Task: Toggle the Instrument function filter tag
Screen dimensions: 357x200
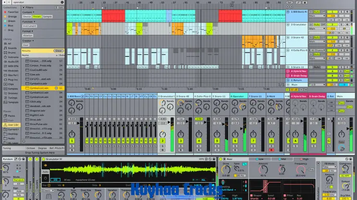Action: pyautogui.click(x=29, y=26)
